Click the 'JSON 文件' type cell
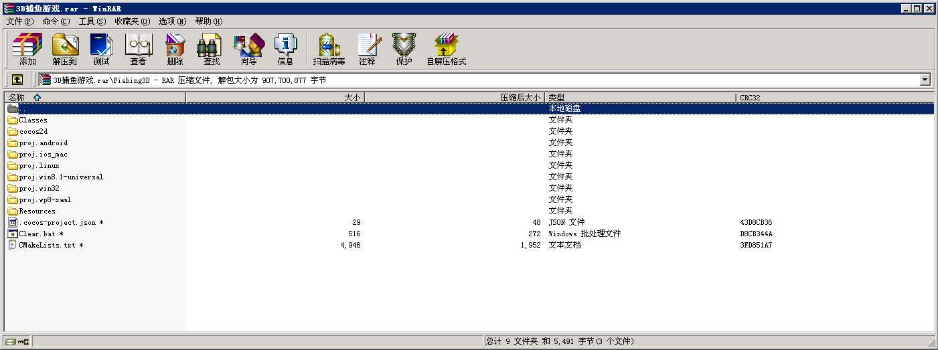This screenshot has width=938, height=350. [566, 222]
